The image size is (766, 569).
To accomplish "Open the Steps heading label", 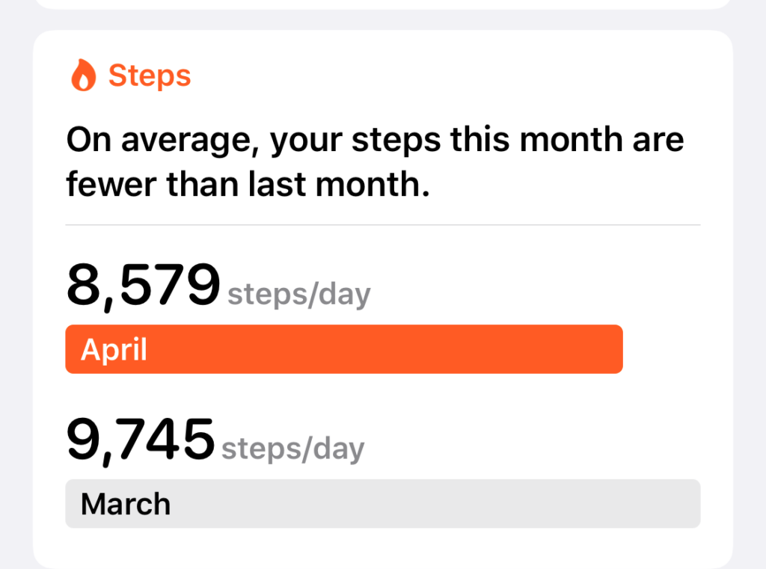I will [x=150, y=76].
